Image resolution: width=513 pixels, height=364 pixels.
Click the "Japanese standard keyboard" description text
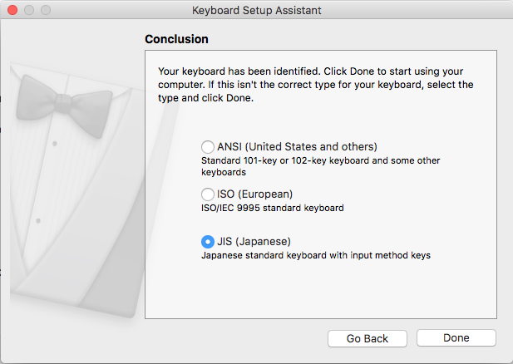(x=316, y=255)
